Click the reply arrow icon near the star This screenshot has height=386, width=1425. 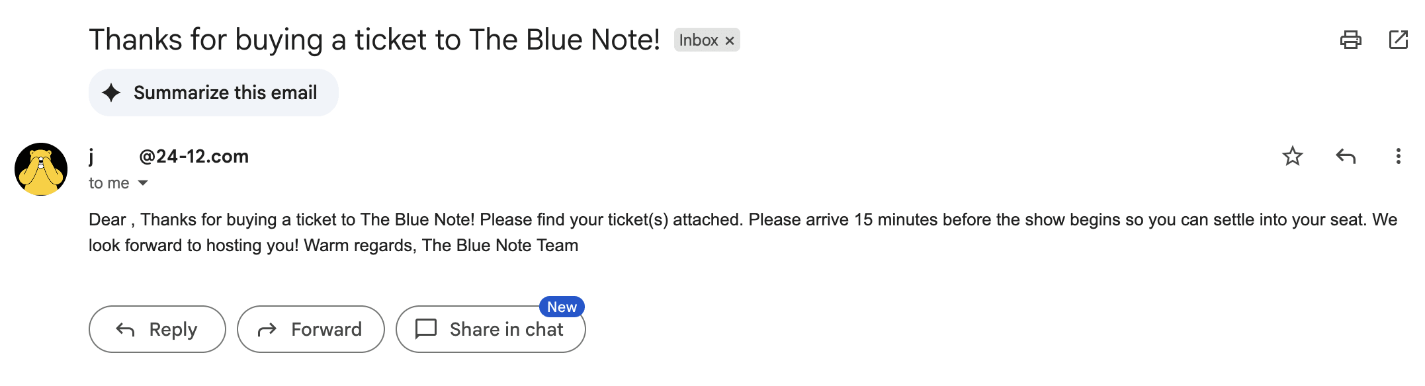(1346, 157)
